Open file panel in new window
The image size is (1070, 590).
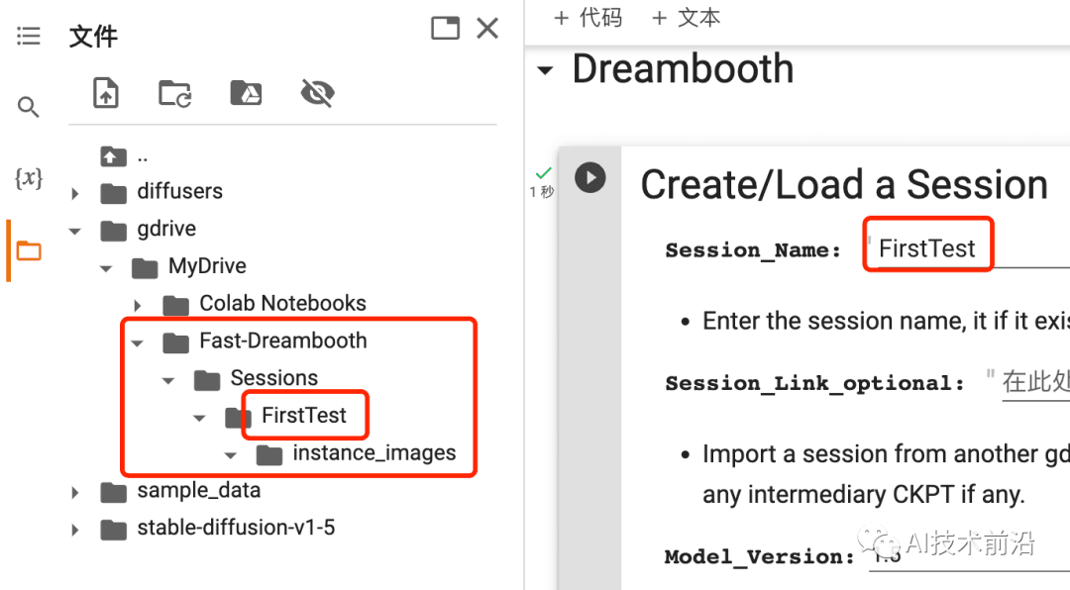(x=445, y=28)
